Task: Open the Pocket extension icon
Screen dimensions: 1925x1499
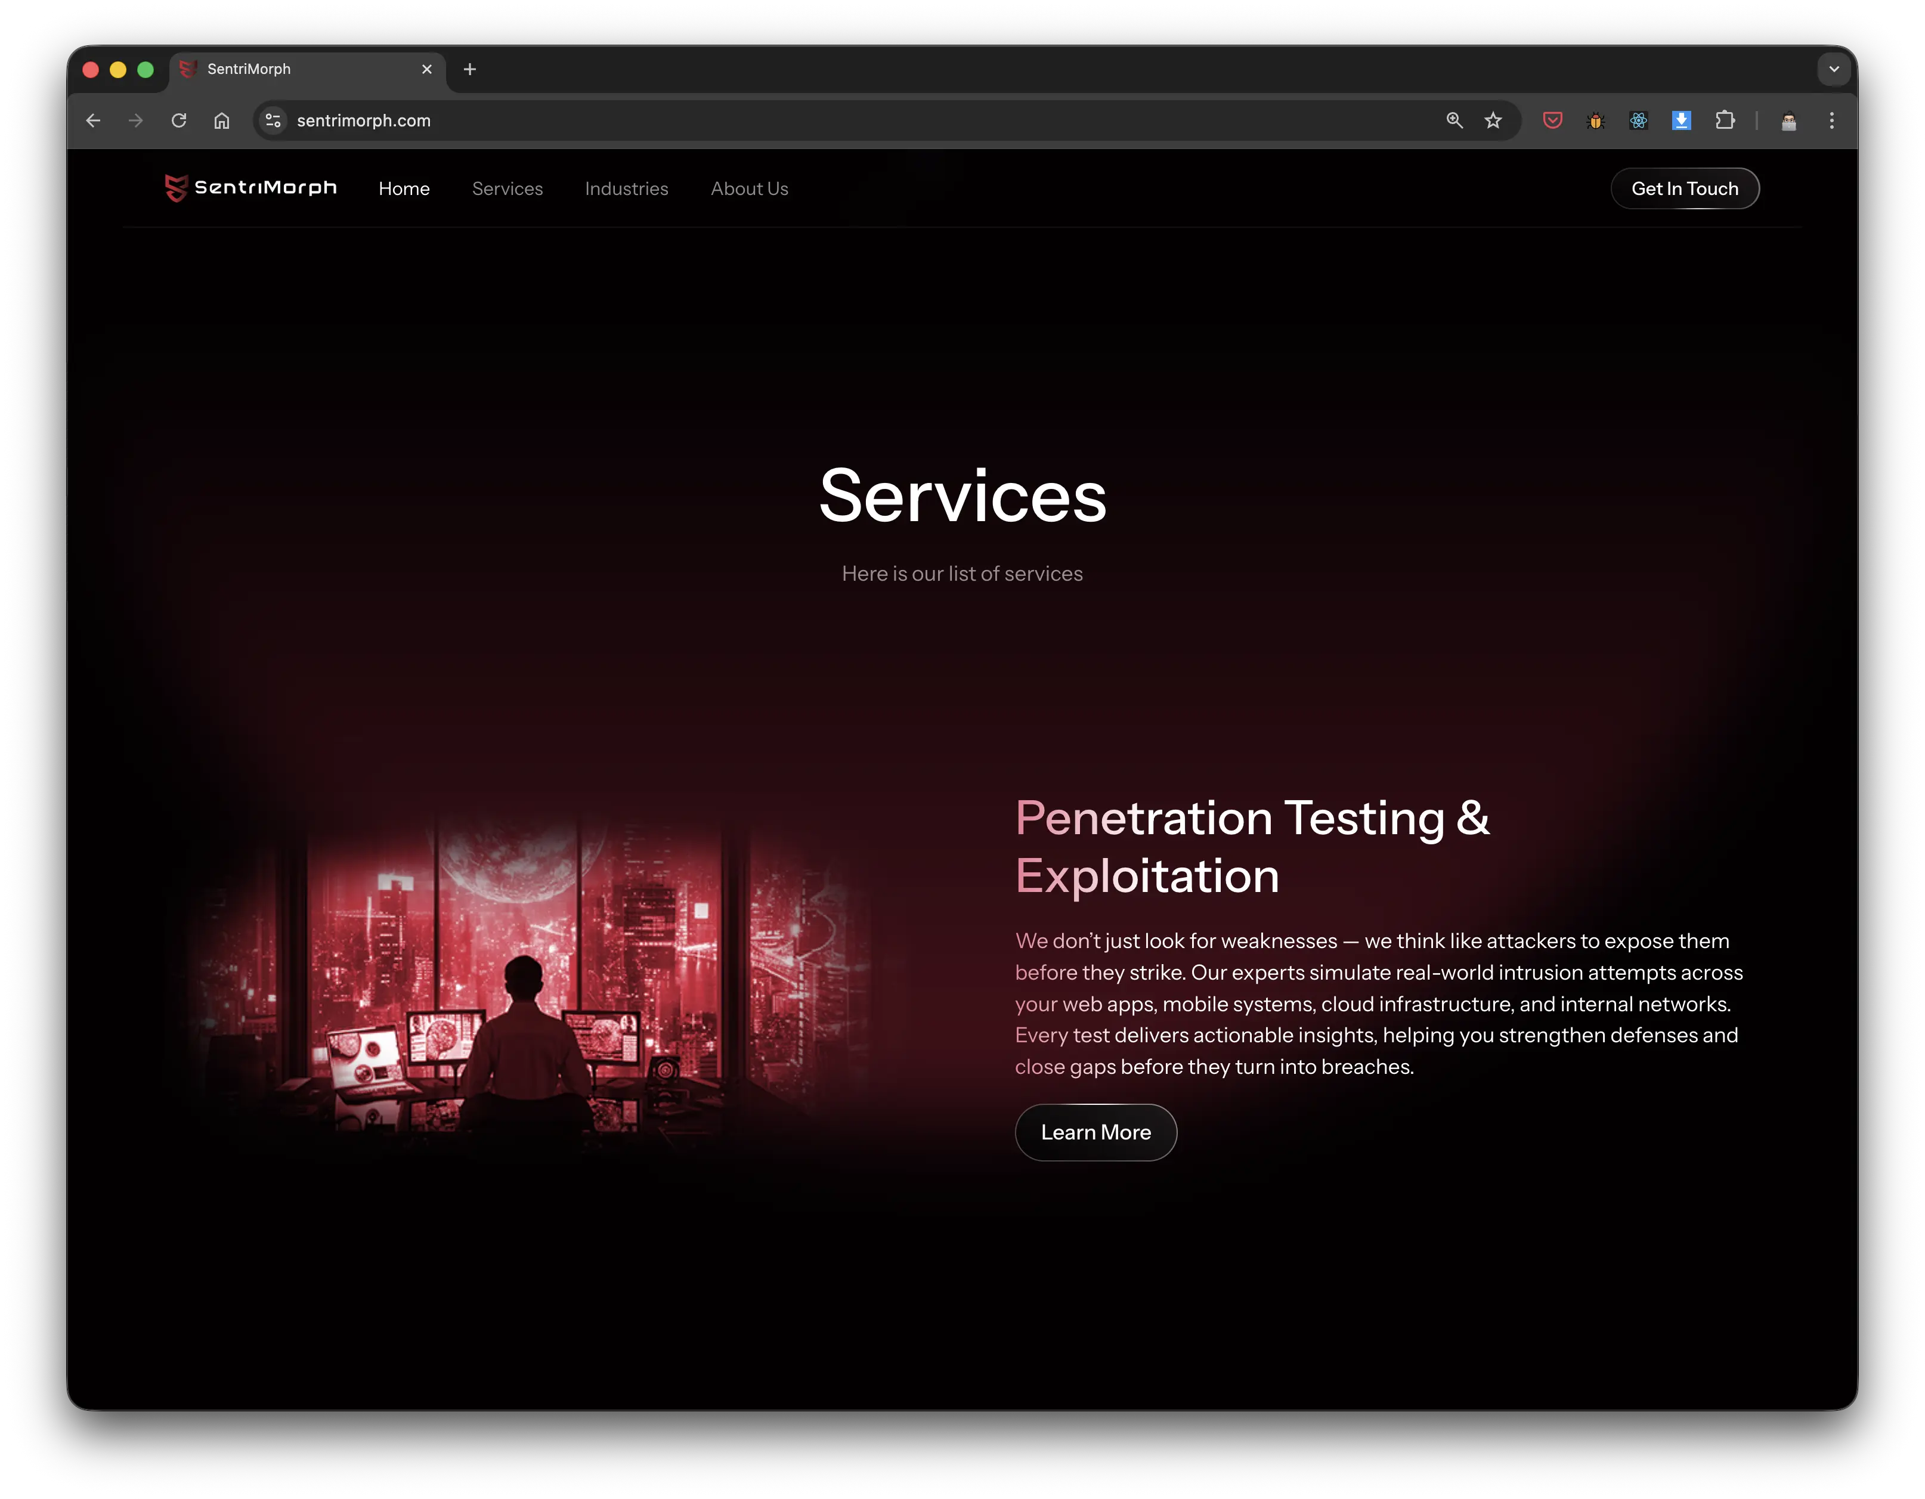Action: coord(1553,120)
